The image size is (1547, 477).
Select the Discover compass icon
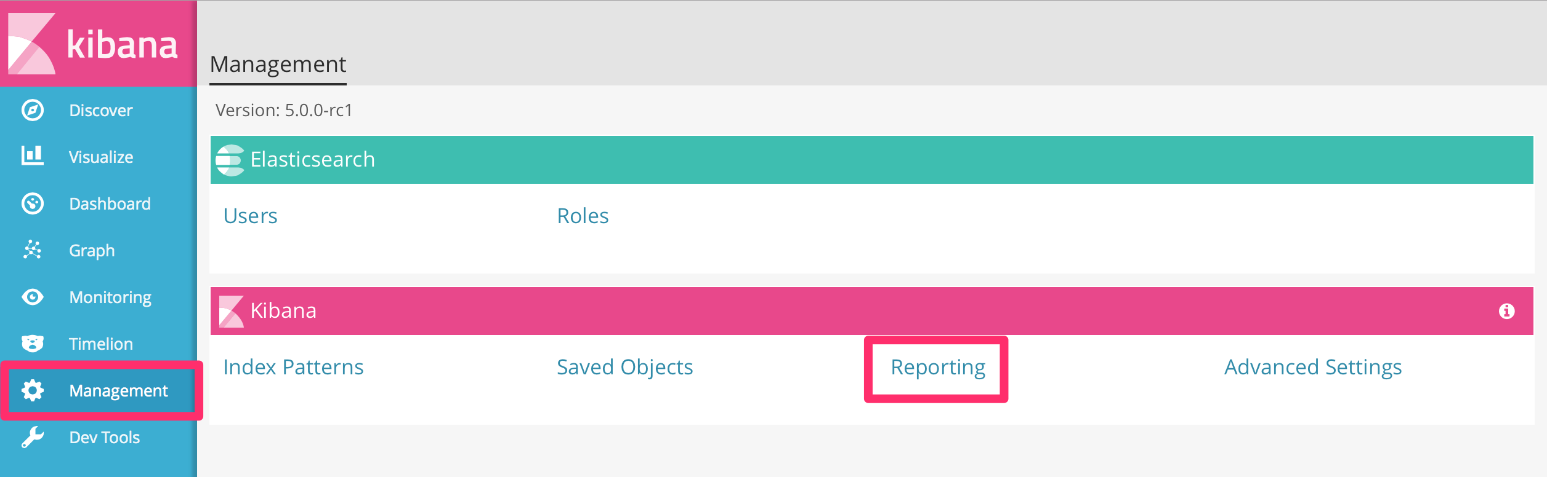[33, 109]
